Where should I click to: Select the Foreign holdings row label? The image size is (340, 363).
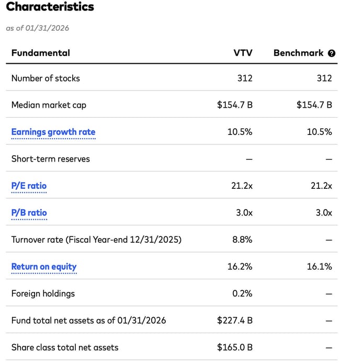click(x=43, y=293)
